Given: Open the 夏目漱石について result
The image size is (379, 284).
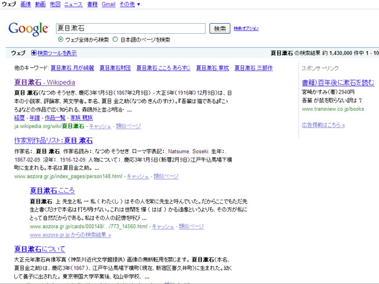Looking at the screenshot, I should [40, 248].
